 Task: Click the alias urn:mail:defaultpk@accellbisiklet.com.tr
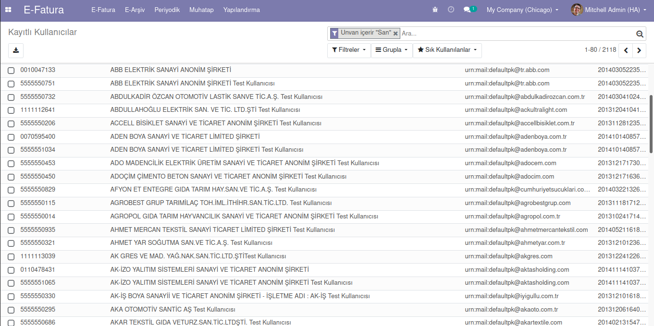point(519,123)
